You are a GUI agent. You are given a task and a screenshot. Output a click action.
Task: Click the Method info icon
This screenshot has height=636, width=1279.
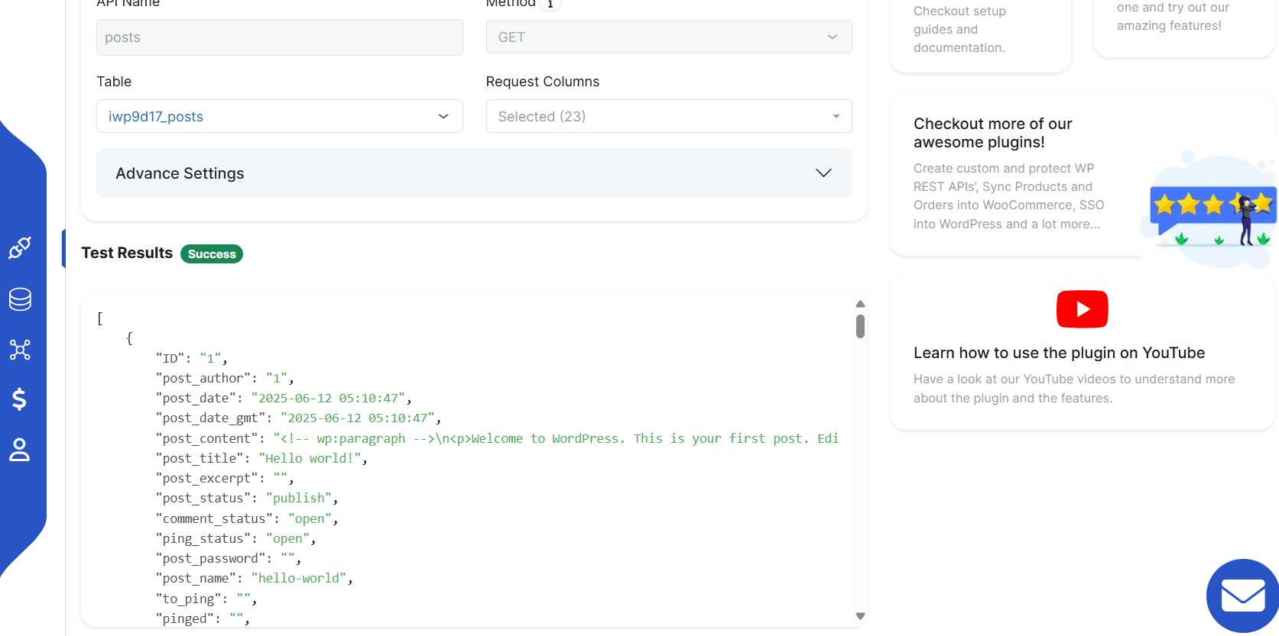[550, 5]
